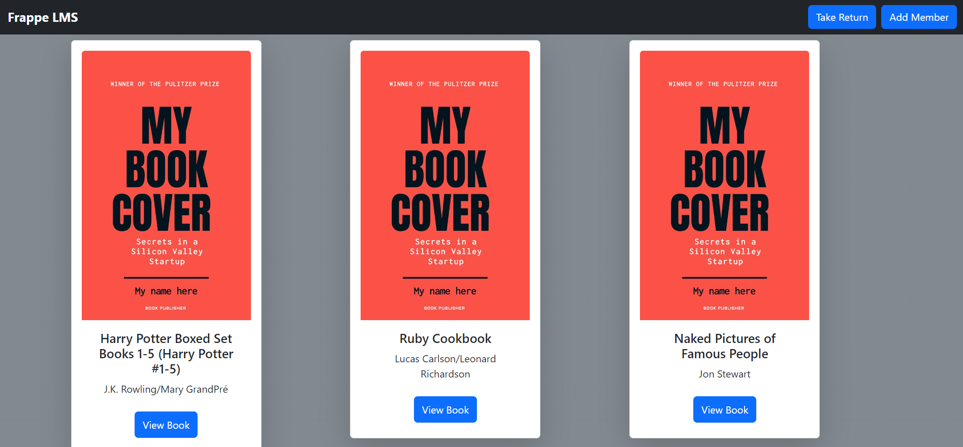View Book for Ruby Cookbook
The width and height of the screenshot is (963, 447).
[x=445, y=409]
